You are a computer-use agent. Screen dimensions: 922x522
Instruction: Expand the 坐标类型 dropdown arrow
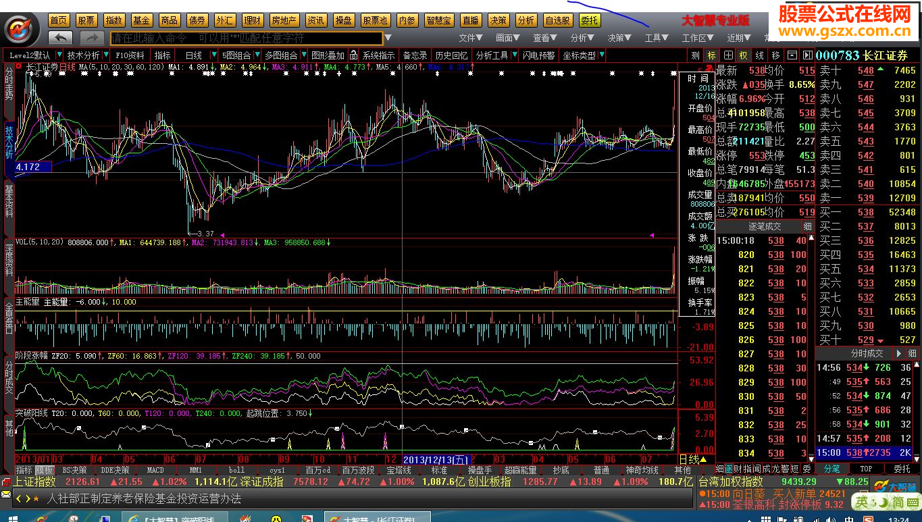[602, 55]
